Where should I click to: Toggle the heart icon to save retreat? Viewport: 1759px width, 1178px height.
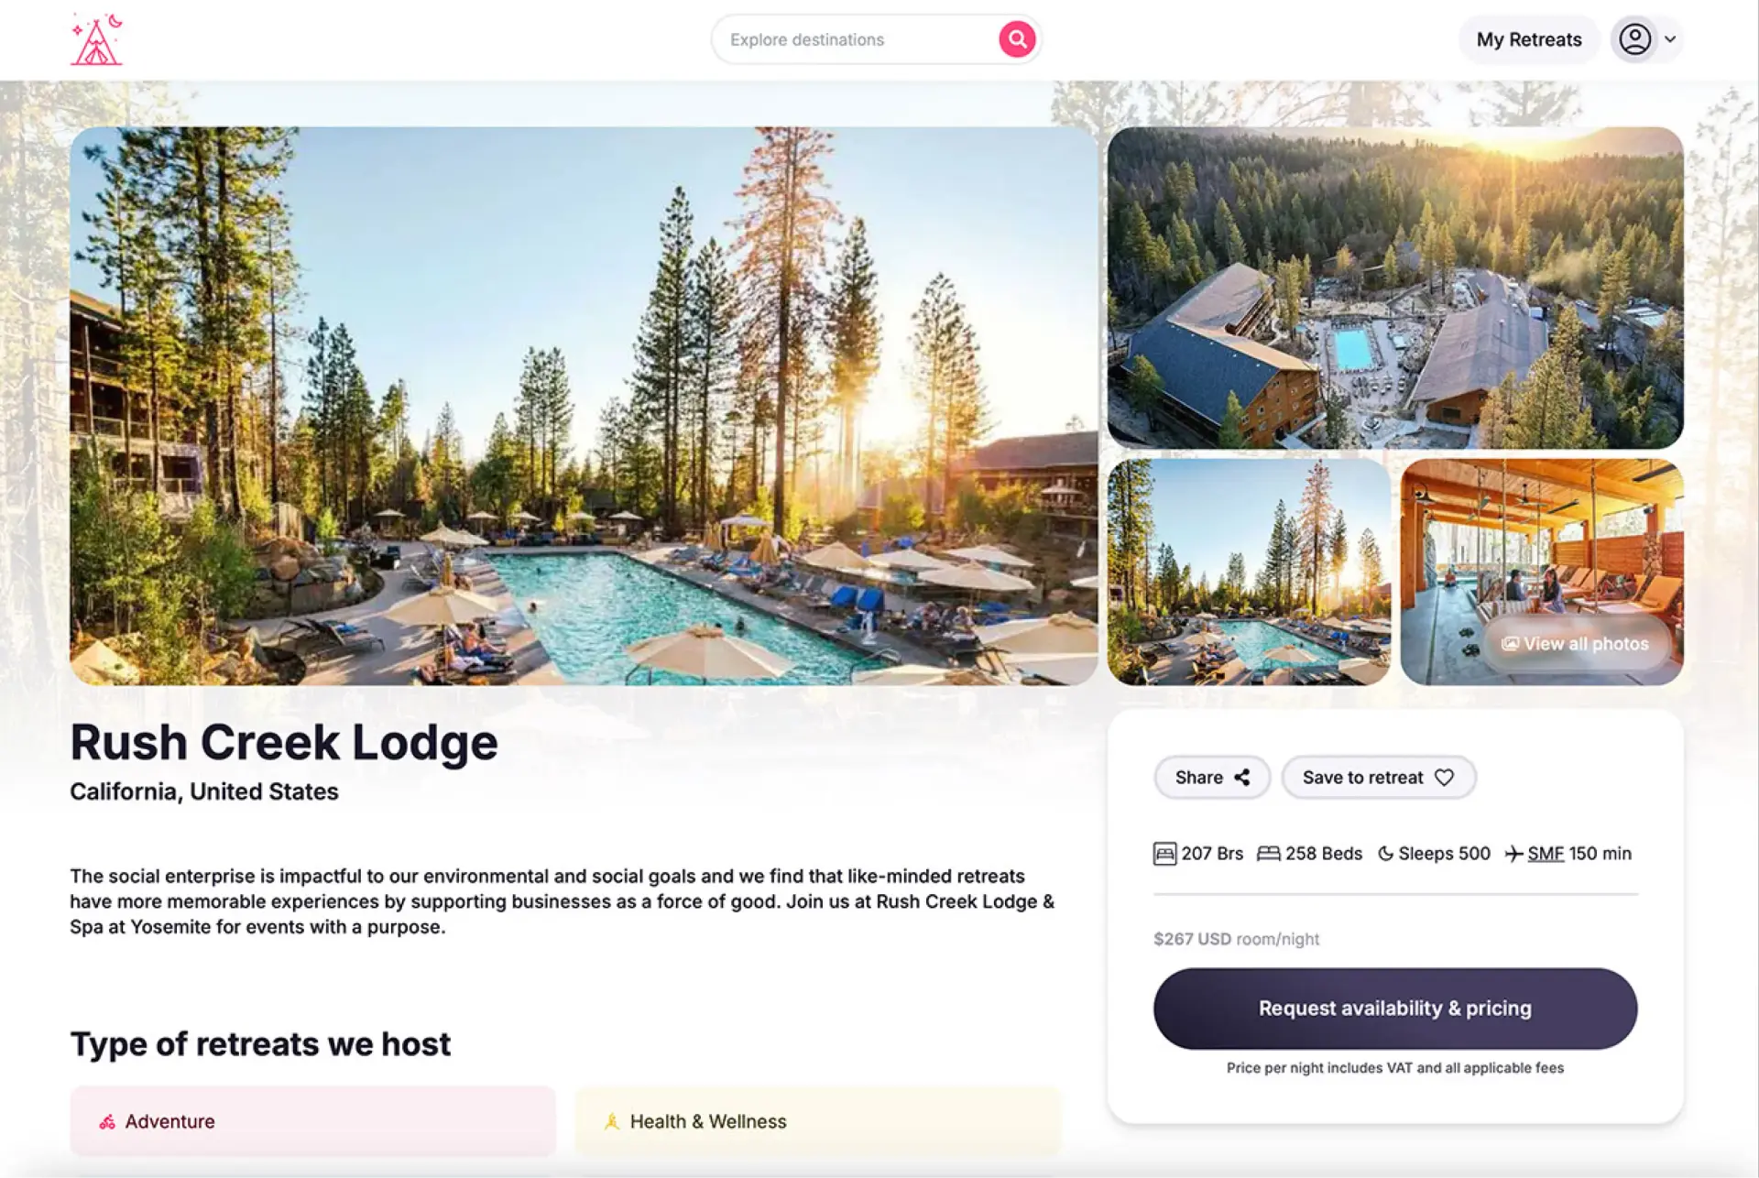[1444, 778]
